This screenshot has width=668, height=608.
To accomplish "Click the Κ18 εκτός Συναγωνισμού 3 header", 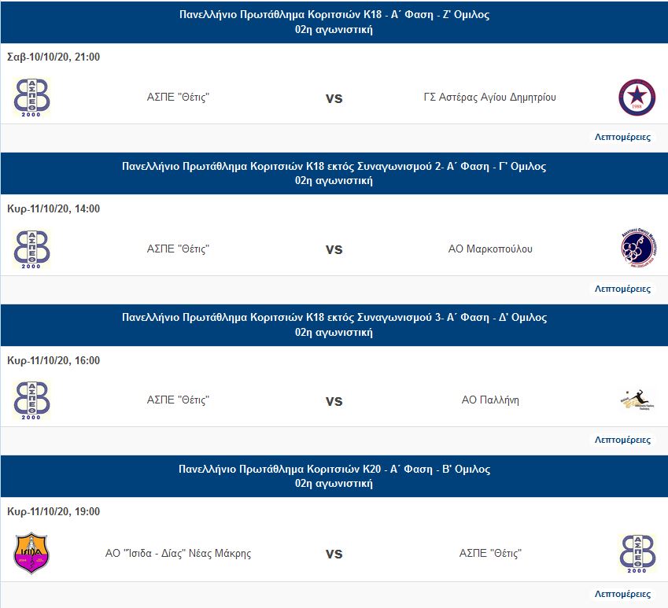I will pyautogui.click(x=334, y=318).
